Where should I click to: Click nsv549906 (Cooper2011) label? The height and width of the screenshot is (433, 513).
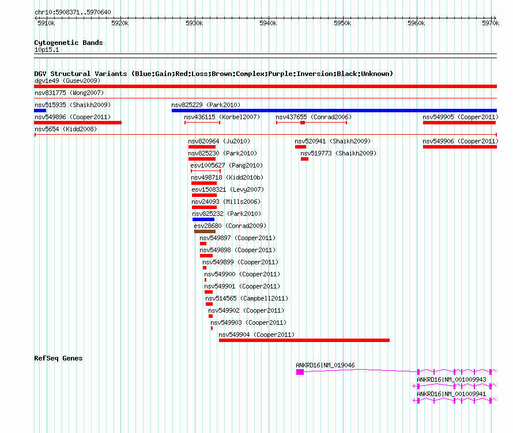point(461,141)
